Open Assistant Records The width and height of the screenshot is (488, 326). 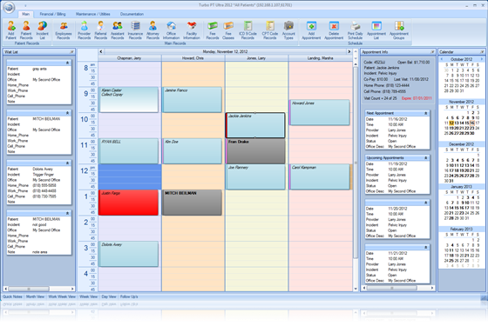[x=118, y=30]
